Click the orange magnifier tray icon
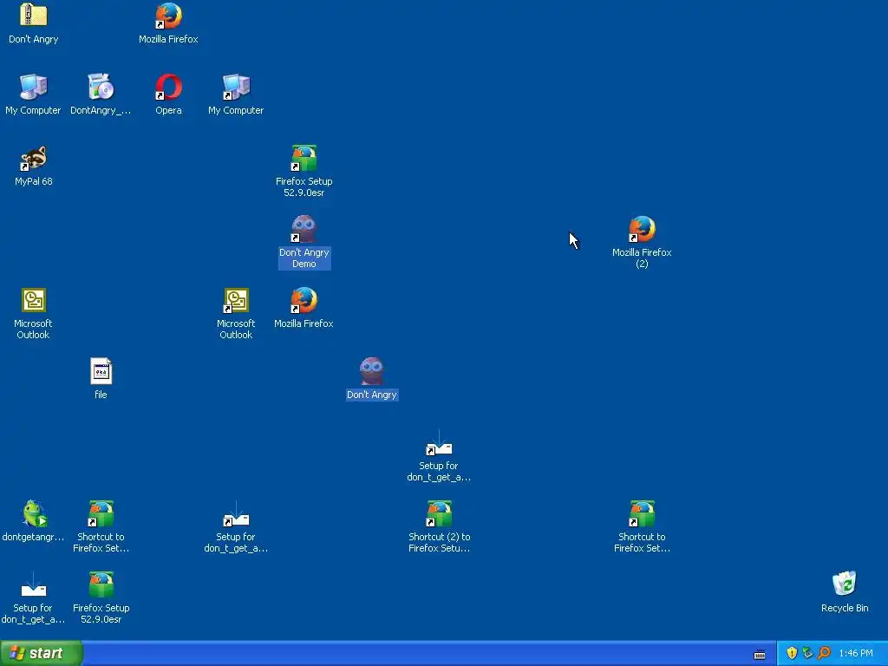This screenshot has height=666, width=888. 824,653
